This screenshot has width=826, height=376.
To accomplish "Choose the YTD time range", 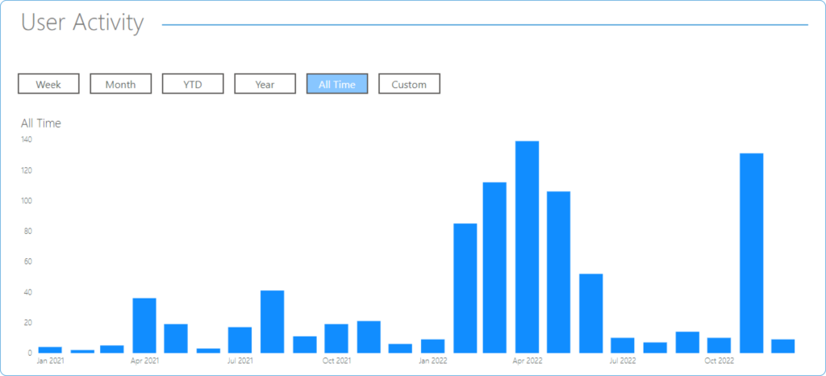I will pyautogui.click(x=193, y=84).
